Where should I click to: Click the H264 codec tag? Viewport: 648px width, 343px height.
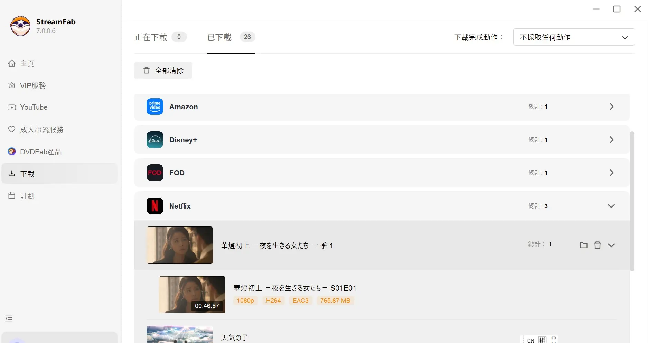point(273,301)
